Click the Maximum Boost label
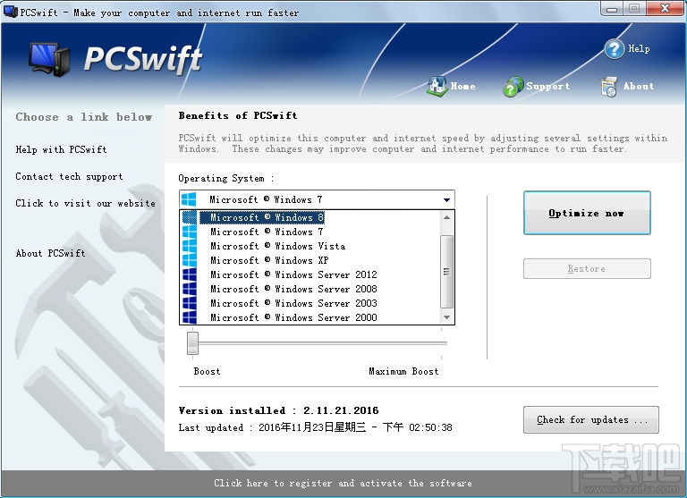This screenshot has width=687, height=498. pos(403,371)
